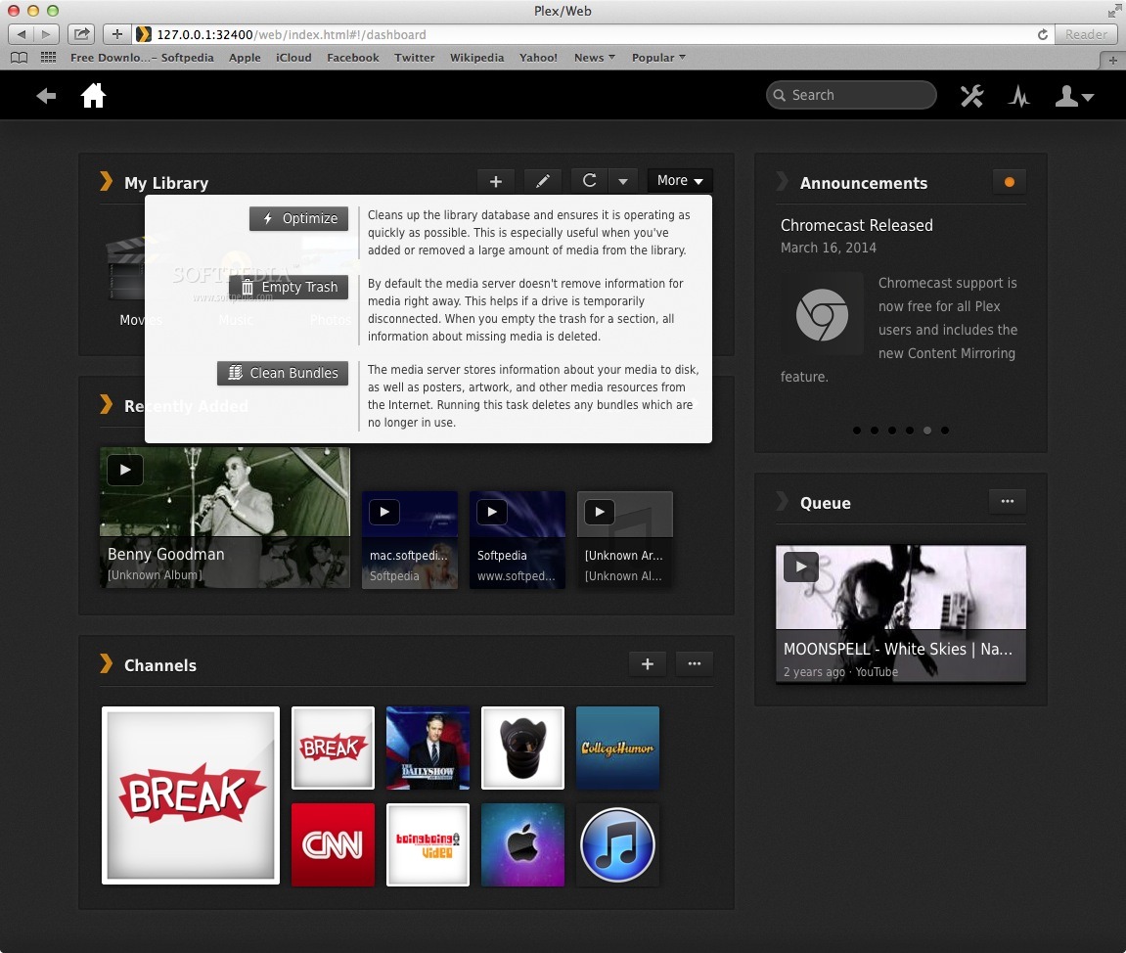Click the Safari share button

82,33
